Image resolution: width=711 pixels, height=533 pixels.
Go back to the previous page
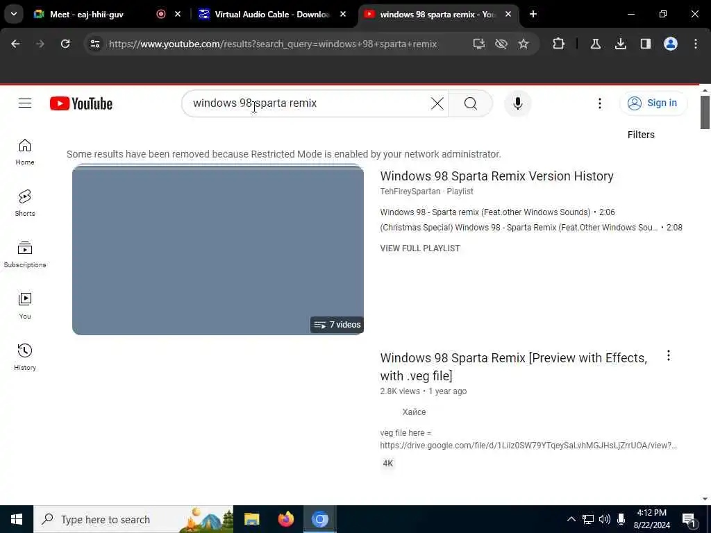tap(15, 44)
